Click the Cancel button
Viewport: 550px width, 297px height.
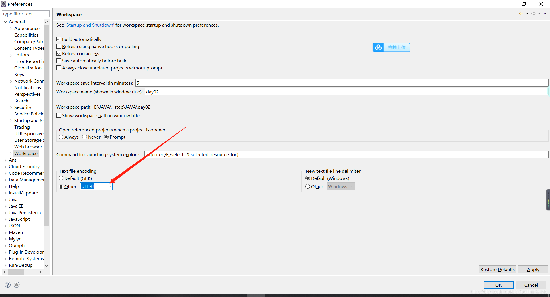[531, 285]
